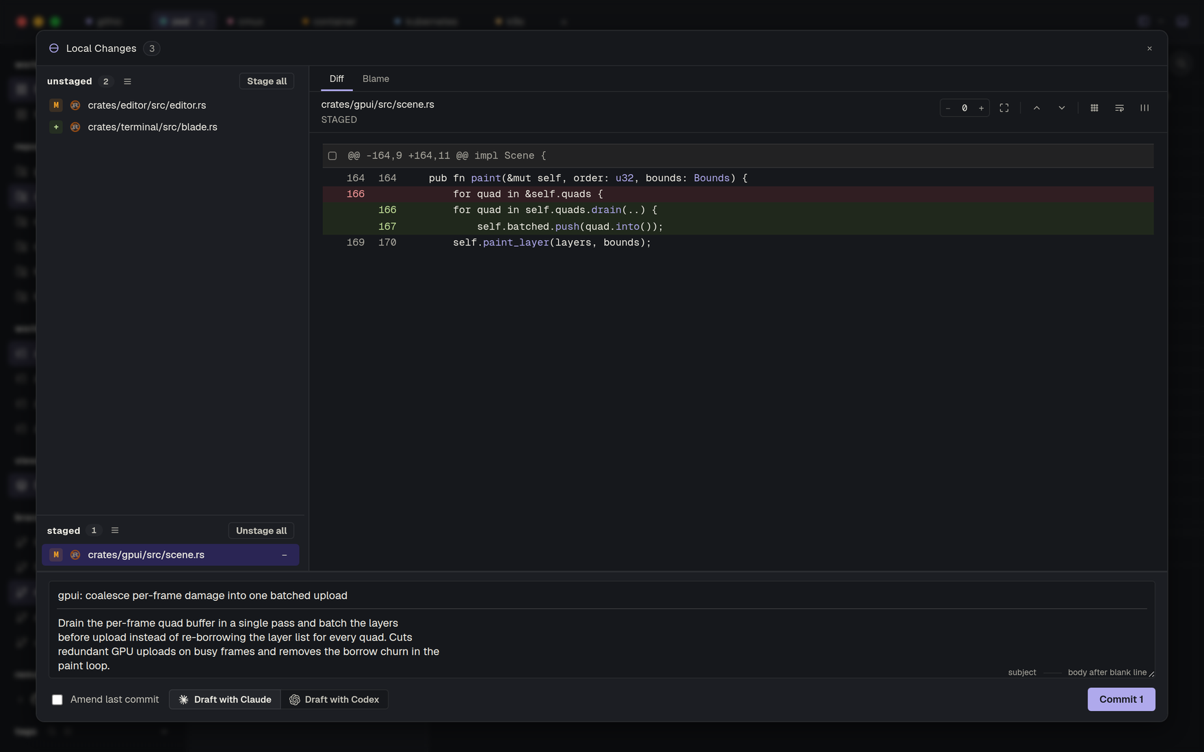Click the diff context value 0
The width and height of the screenshot is (1204, 752).
pyautogui.click(x=965, y=108)
